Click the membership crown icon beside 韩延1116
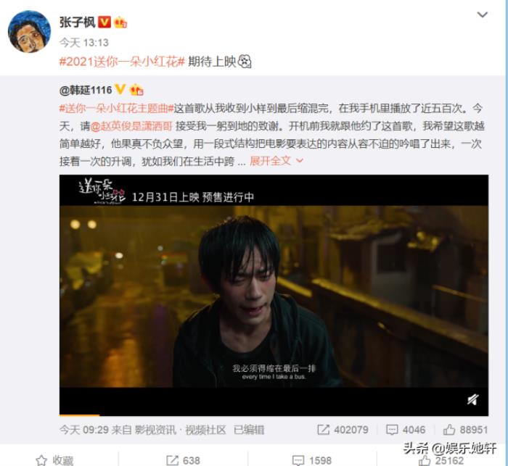The height and width of the screenshot is (466, 508). (x=136, y=90)
